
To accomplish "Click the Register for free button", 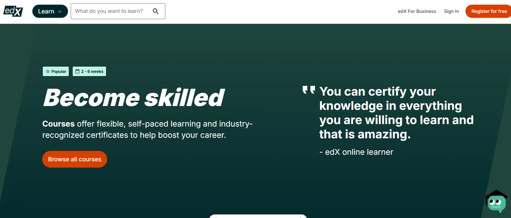I will click(489, 11).
